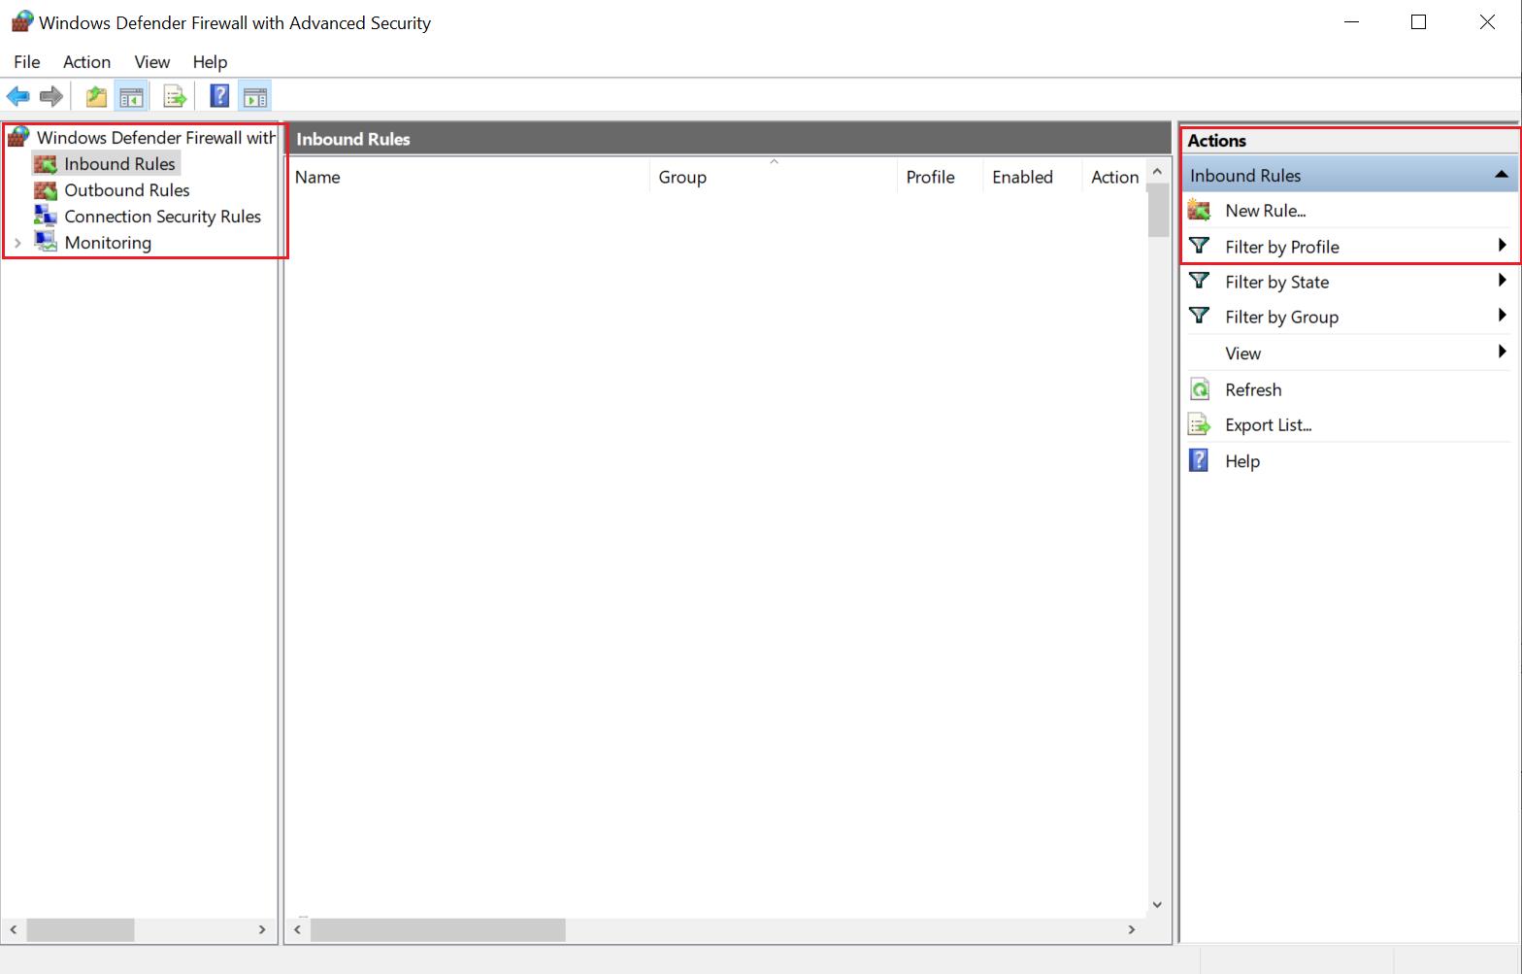Click the Export List toolbar icon
The height and width of the screenshot is (974, 1522).
pos(175,96)
